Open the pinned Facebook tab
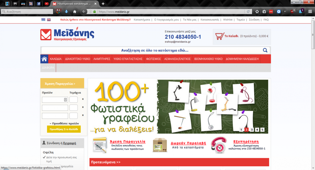 pyautogui.click(x=39, y=4)
